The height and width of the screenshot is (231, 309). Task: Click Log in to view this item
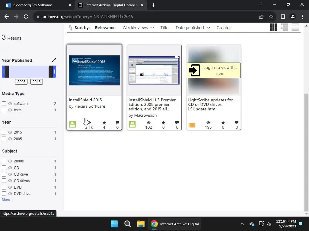[x=214, y=70]
